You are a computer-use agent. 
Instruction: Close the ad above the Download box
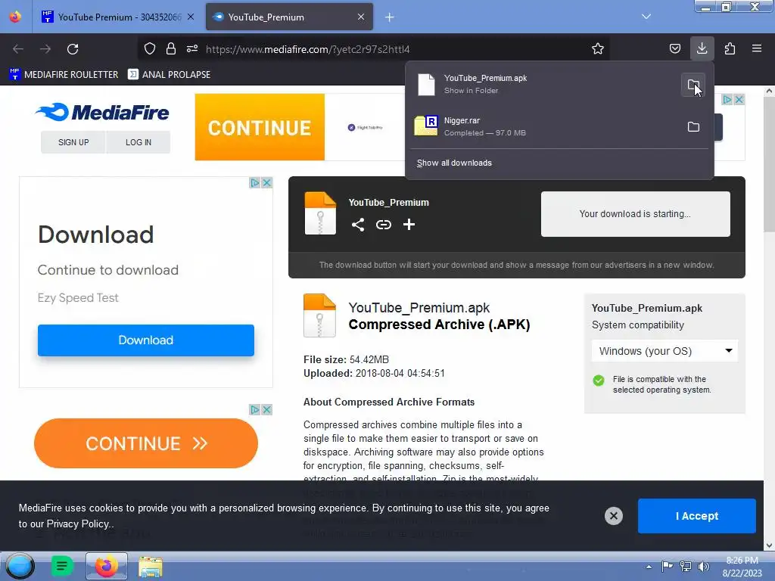click(x=267, y=183)
